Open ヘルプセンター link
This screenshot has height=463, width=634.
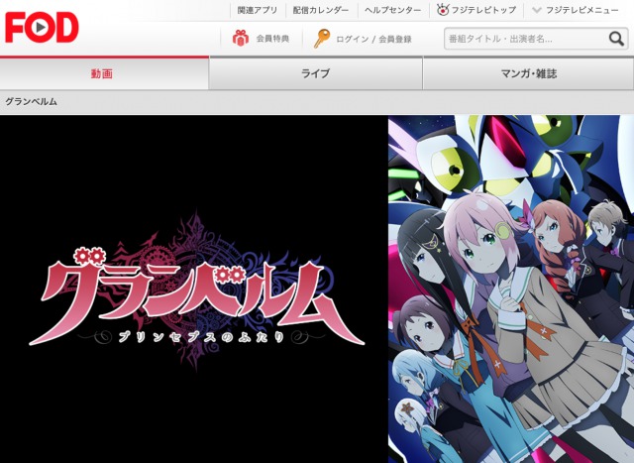tap(392, 10)
